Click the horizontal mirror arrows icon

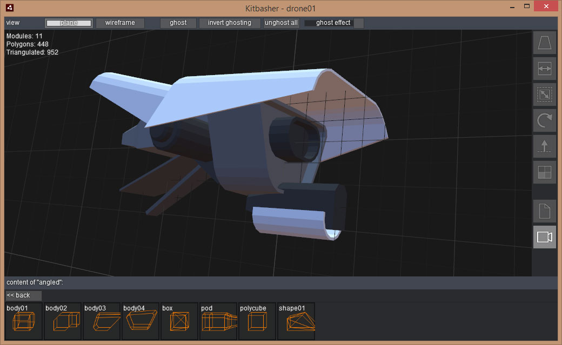(544, 69)
